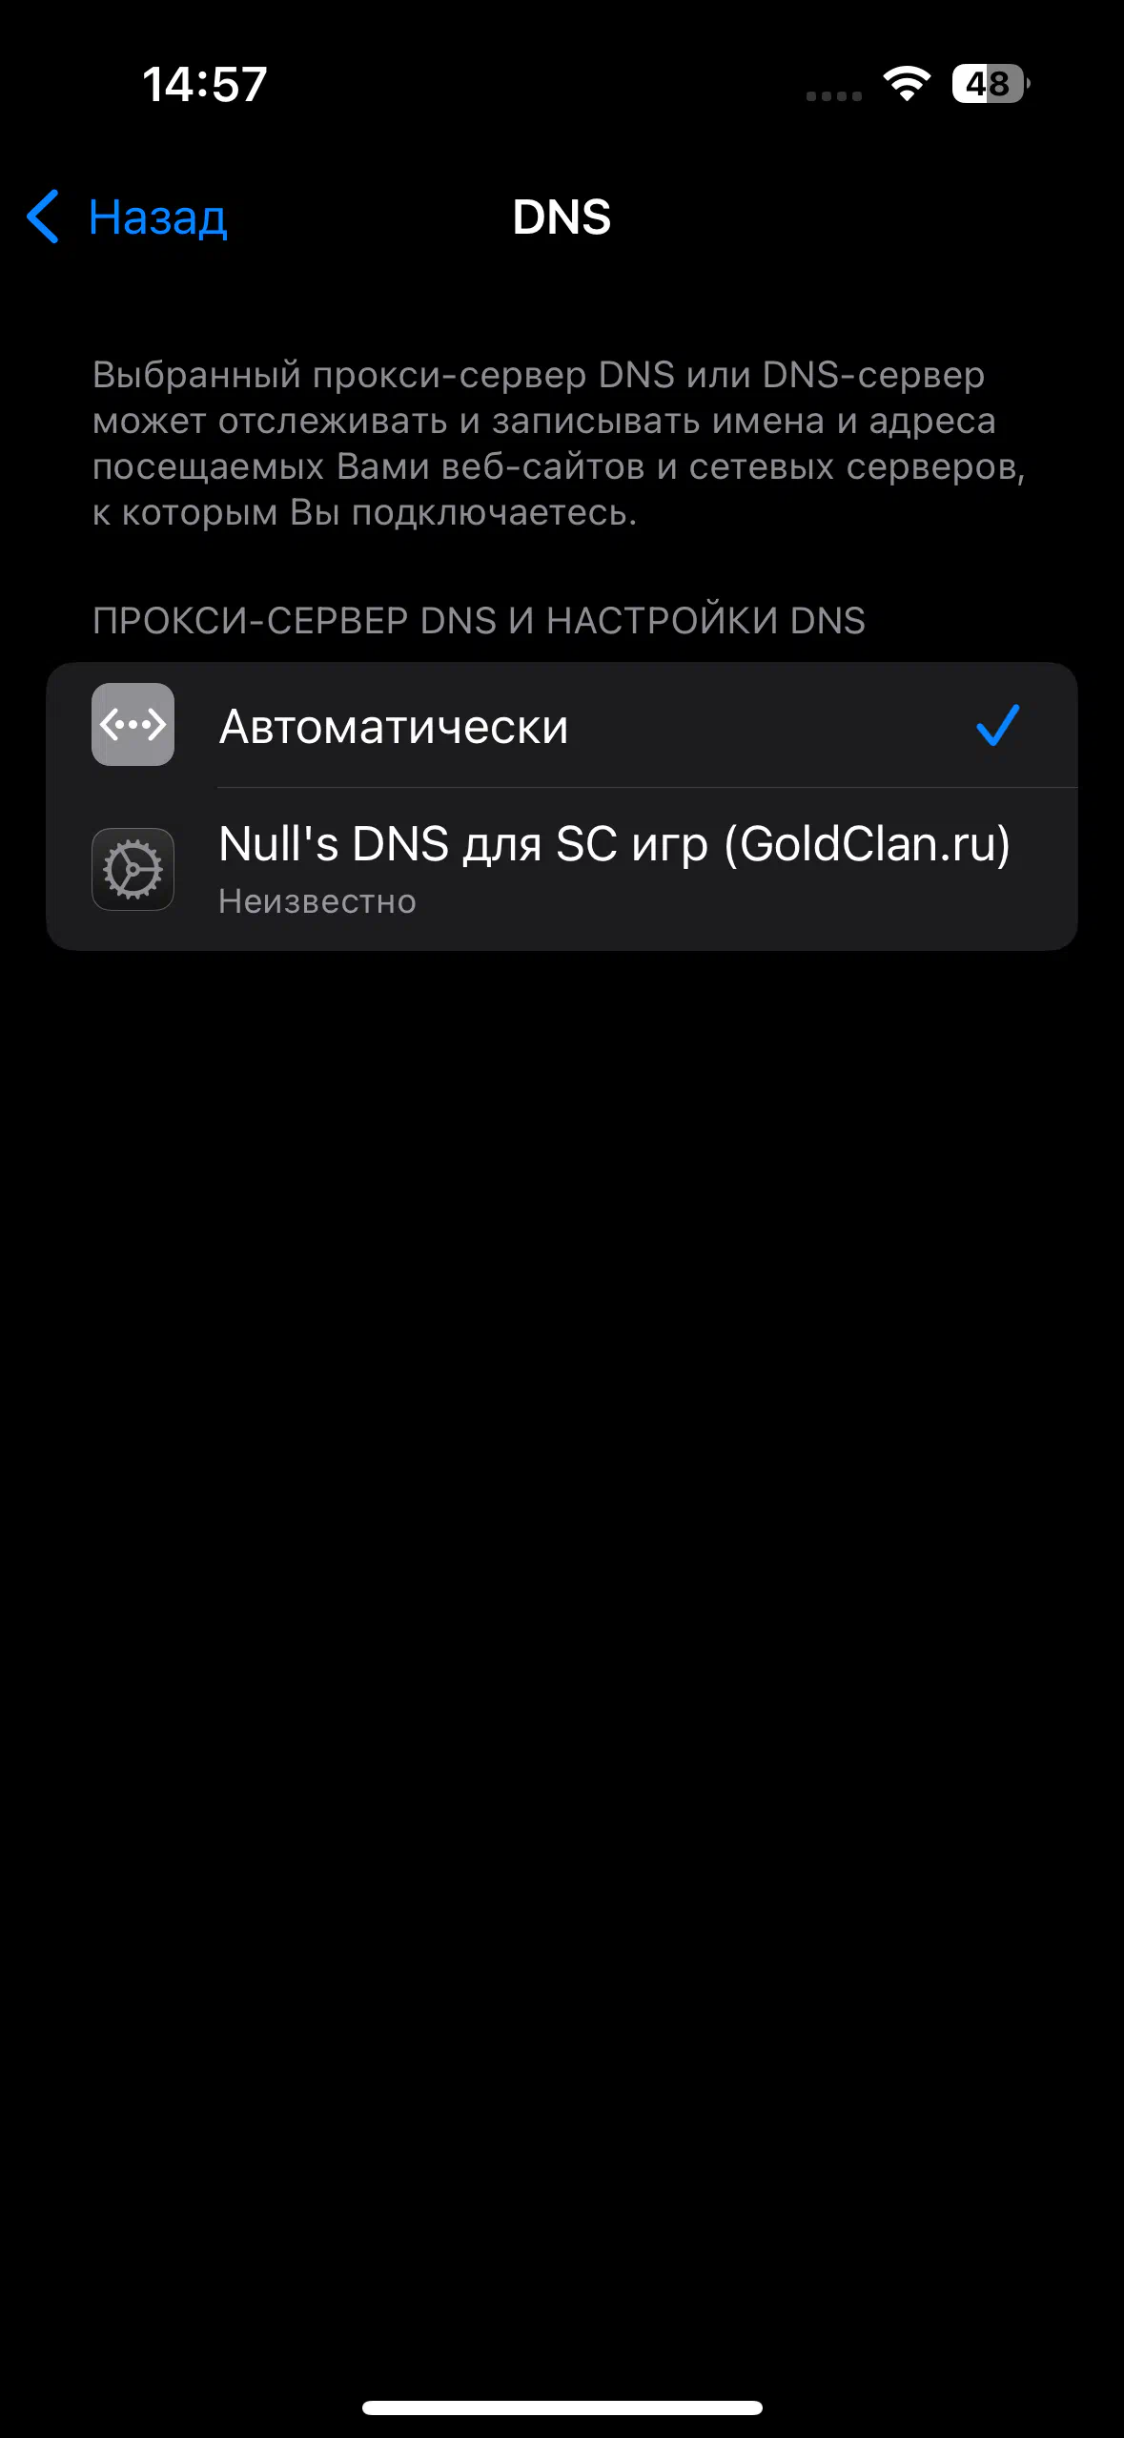
Task: Tap the back chevron arrow
Action: (43, 217)
